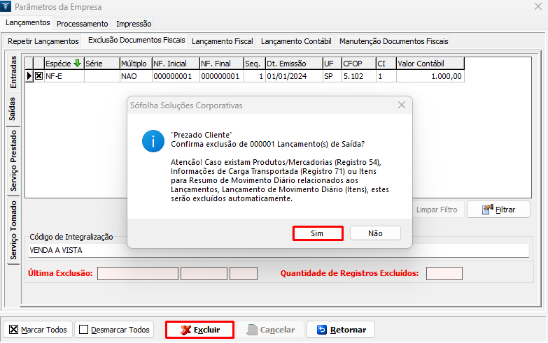Select the row indicator arrow of first row

[x=29, y=76]
